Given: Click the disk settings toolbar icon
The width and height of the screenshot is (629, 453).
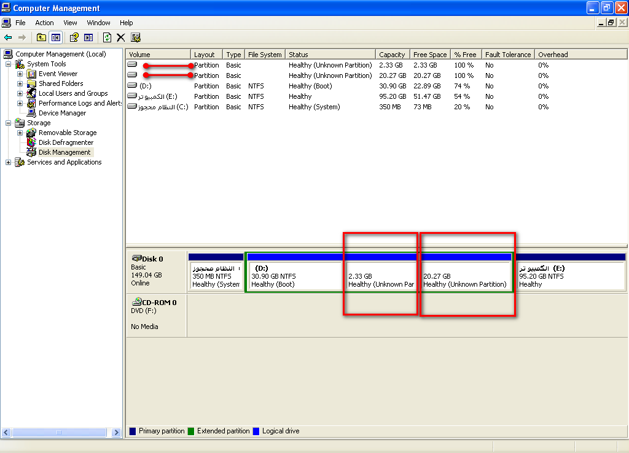Looking at the screenshot, I should point(136,37).
